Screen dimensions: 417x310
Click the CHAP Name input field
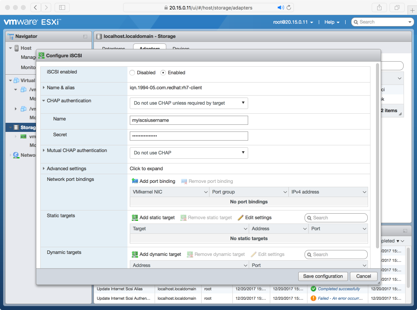189,120
